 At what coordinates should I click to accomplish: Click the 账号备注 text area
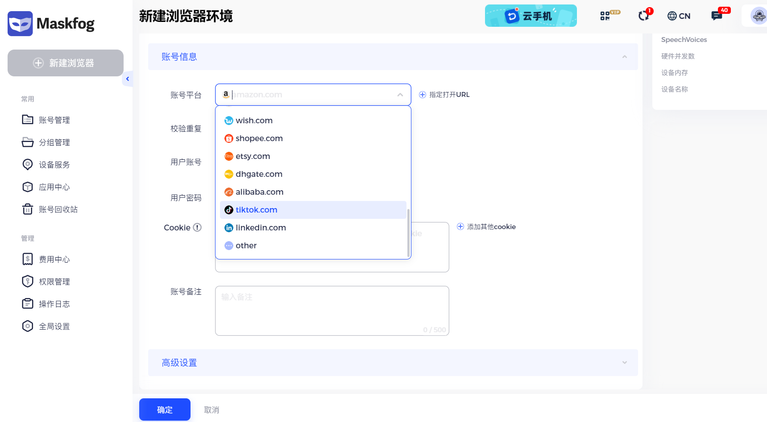[x=332, y=311]
